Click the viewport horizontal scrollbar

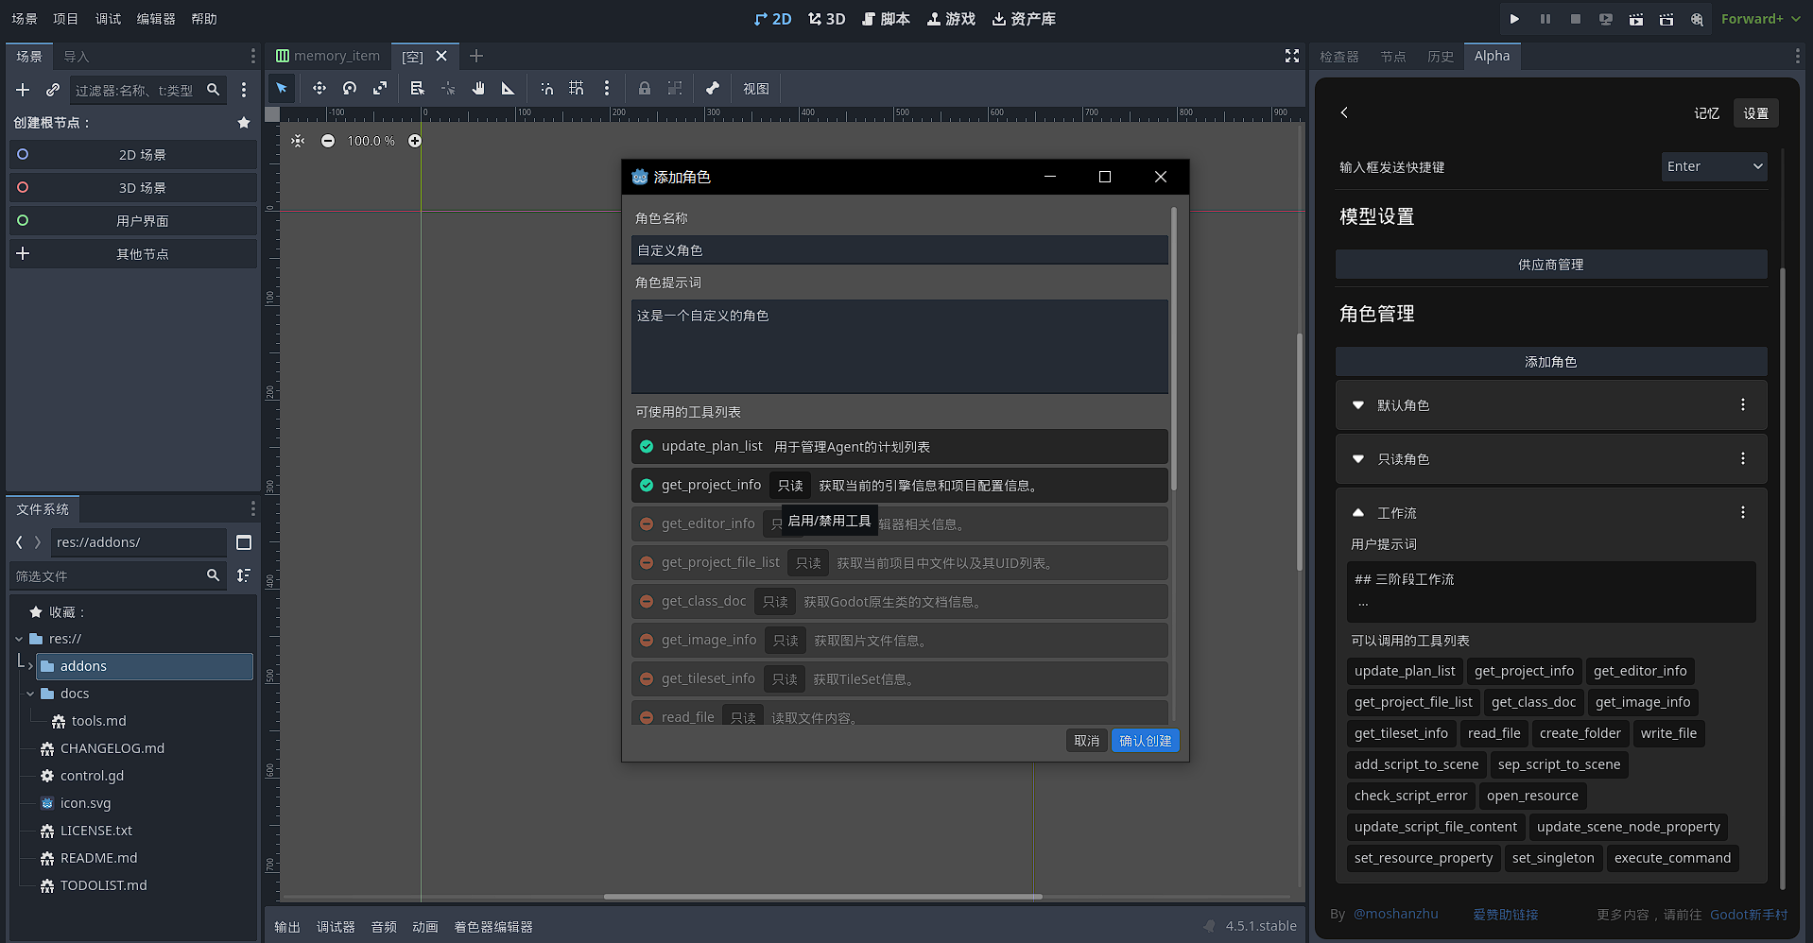(822, 897)
